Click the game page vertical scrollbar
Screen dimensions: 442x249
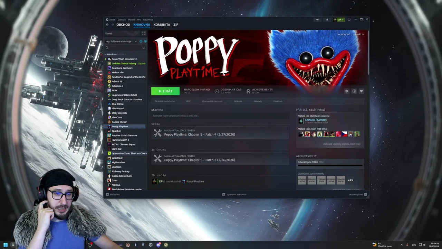(368, 52)
